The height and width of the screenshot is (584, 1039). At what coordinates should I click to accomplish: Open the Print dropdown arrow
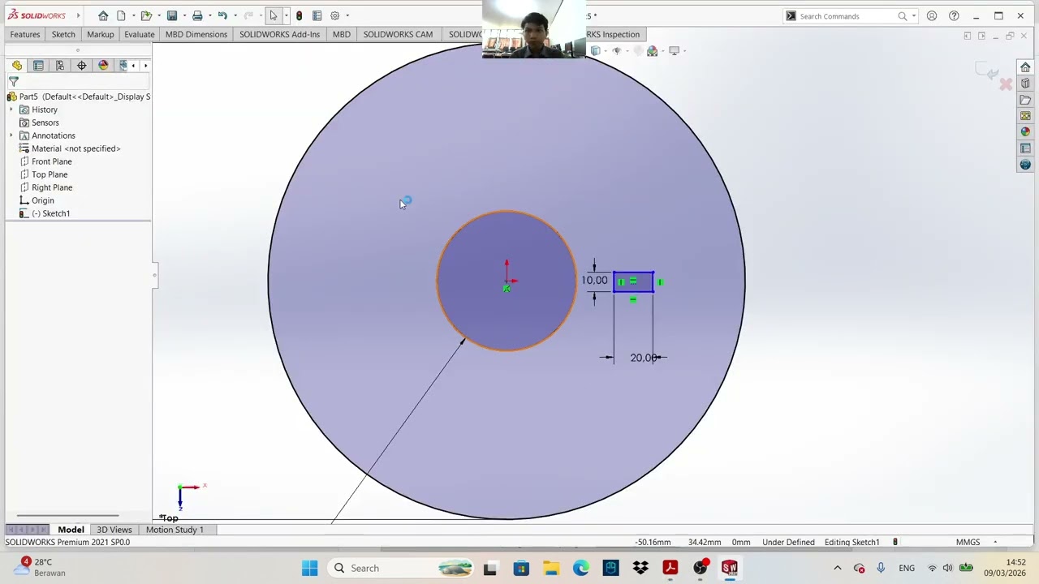209,15
